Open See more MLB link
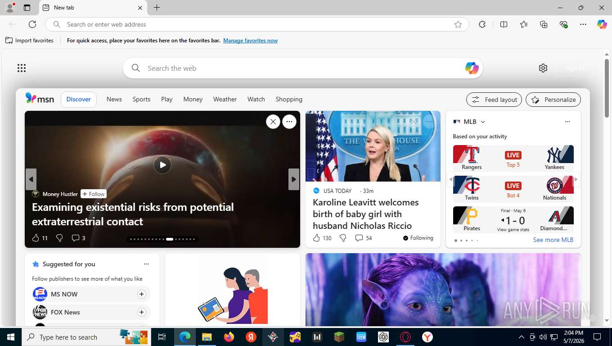Image resolution: width=612 pixels, height=346 pixels. click(x=553, y=240)
